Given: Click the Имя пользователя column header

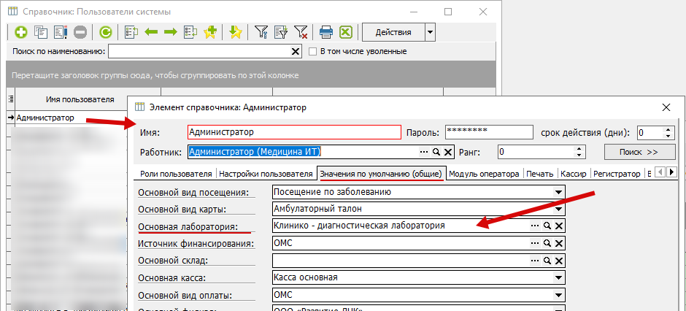Looking at the screenshot, I should coord(80,100).
